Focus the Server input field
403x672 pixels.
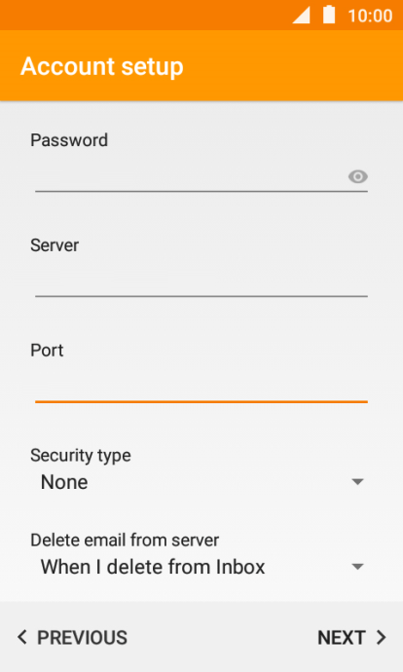tap(201, 281)
